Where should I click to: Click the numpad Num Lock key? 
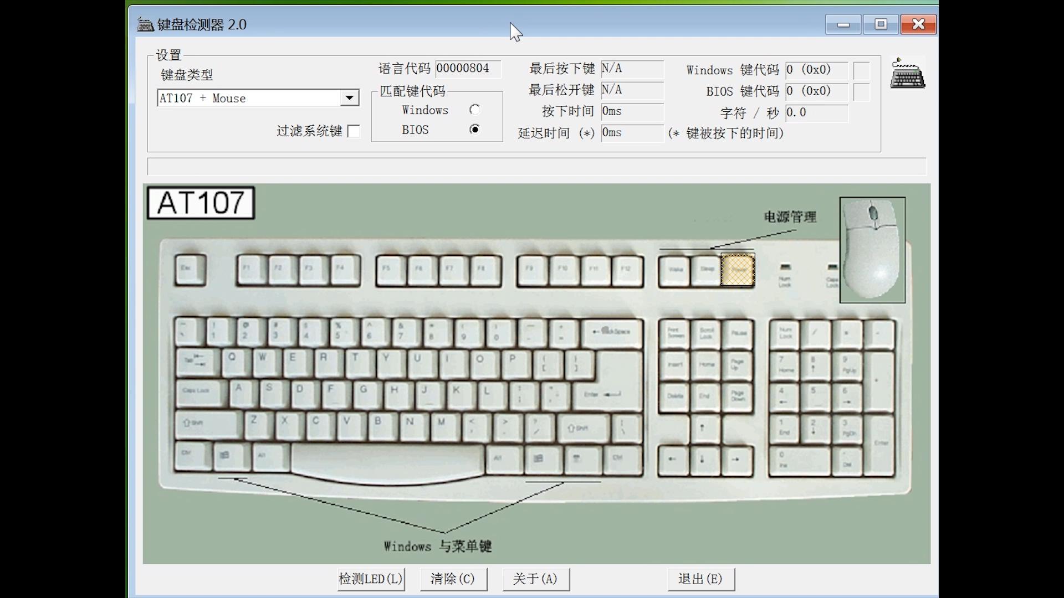(x=784, y=334)
